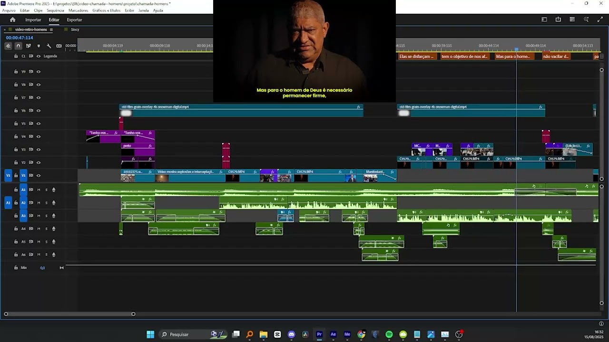Open Discord from the taskbar
Screen dimensions: 609x342
pyautogui.click(x=292, y=334)
